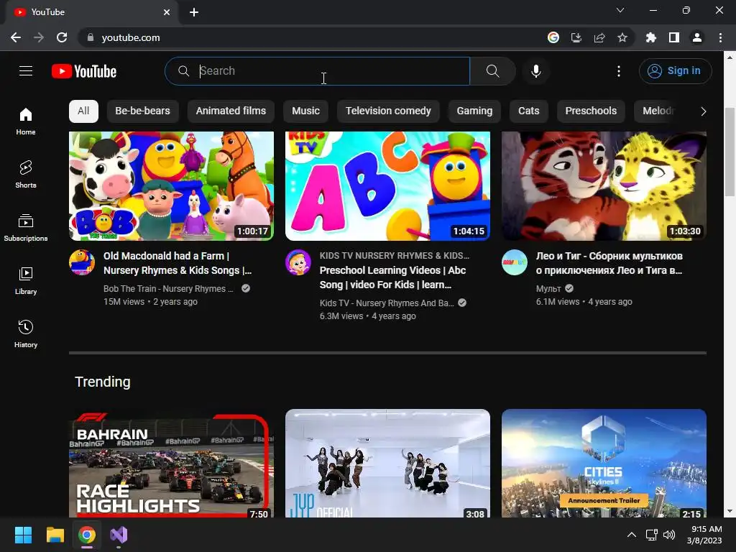Toggle the browser side panel

click(674, 37)
